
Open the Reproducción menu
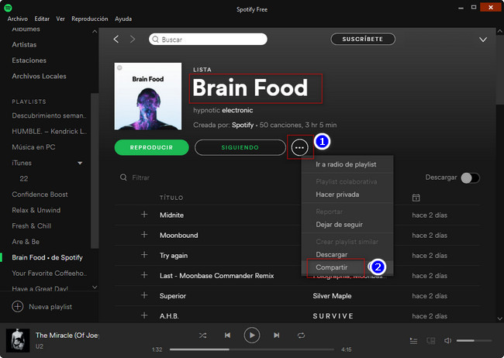[x=90, y=19]
